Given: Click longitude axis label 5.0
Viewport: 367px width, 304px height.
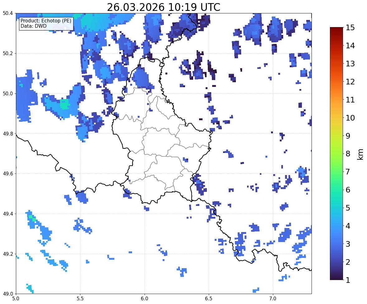Looking at the screenshot, I should (x=16, y=299).
